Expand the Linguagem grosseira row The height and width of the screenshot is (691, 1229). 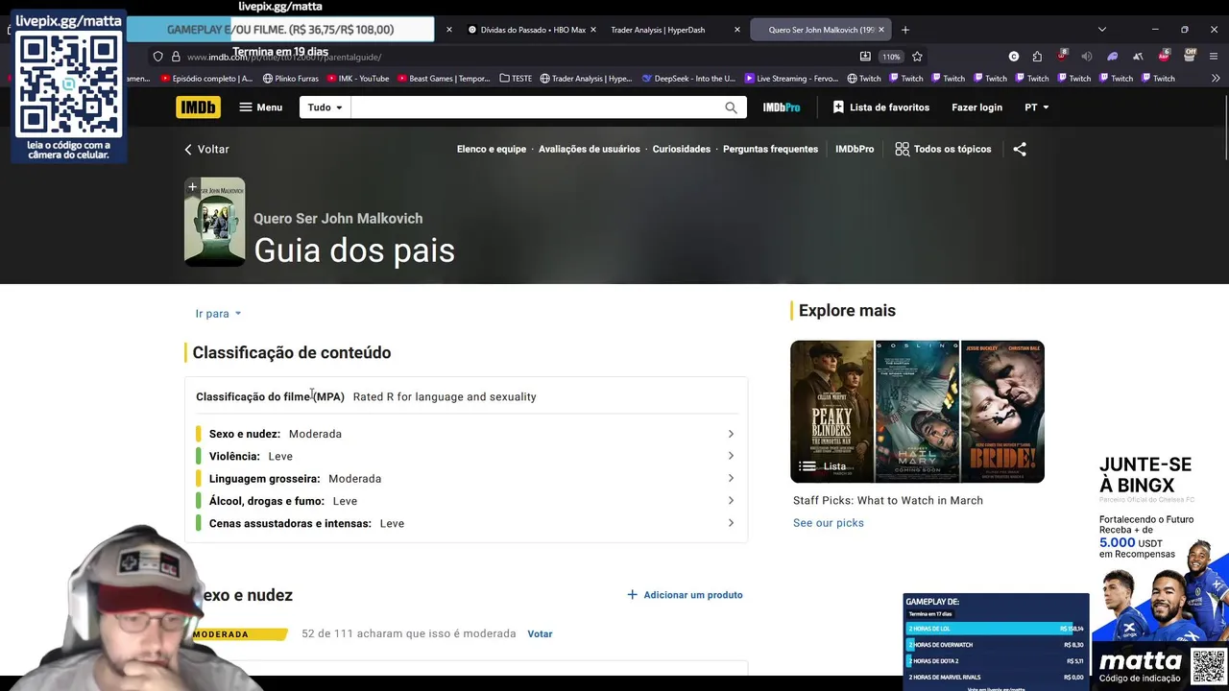tap(466, 478)
